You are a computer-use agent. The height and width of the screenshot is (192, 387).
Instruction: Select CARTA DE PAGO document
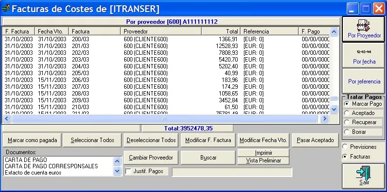(59, 160)
